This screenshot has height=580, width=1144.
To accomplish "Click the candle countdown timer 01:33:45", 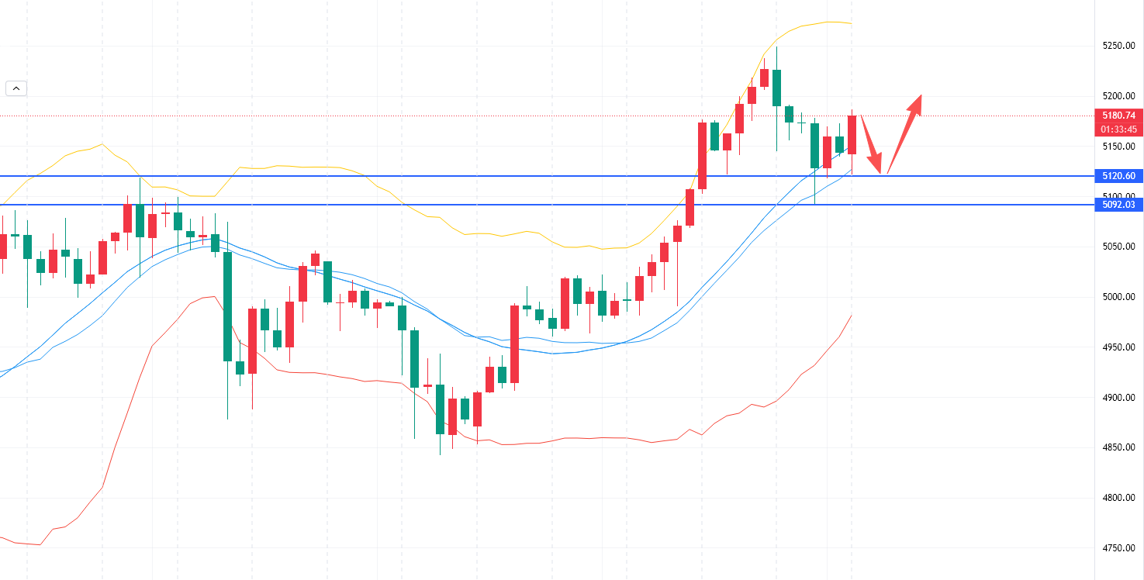I will pos(1118,129).
